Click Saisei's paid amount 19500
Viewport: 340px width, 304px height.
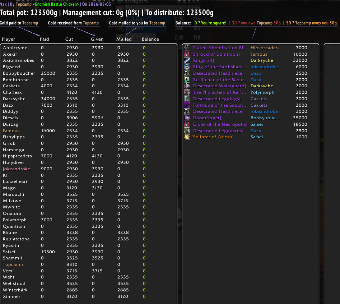point(48,252)
